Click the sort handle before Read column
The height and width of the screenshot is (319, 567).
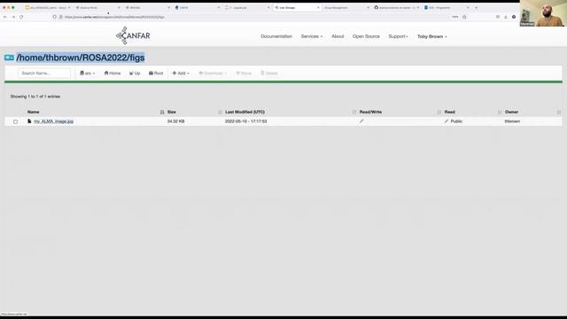pos(439,113)
